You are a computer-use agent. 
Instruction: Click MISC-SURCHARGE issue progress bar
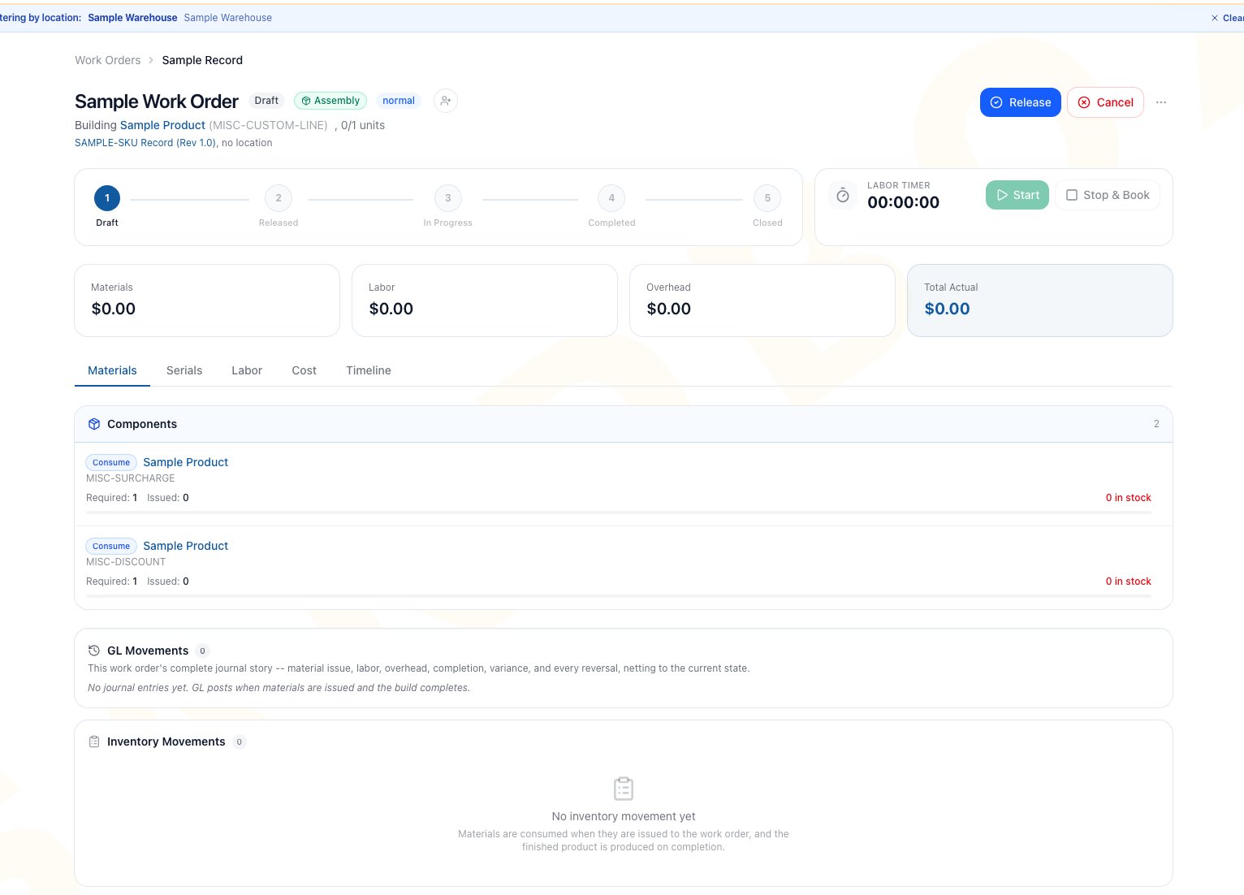click(x=619, y=512)
